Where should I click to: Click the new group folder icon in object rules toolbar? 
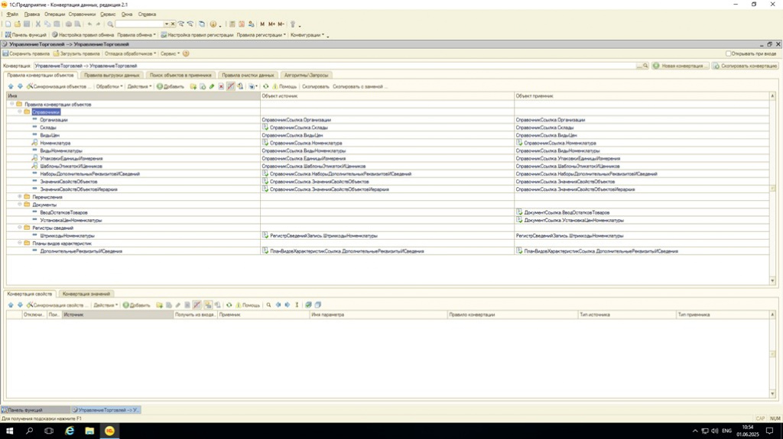point(193,86)
